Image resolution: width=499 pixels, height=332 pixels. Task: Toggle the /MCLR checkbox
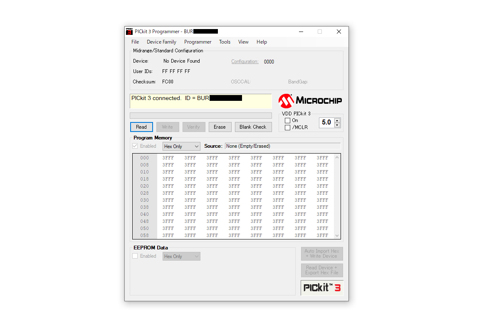click(287, 127)
